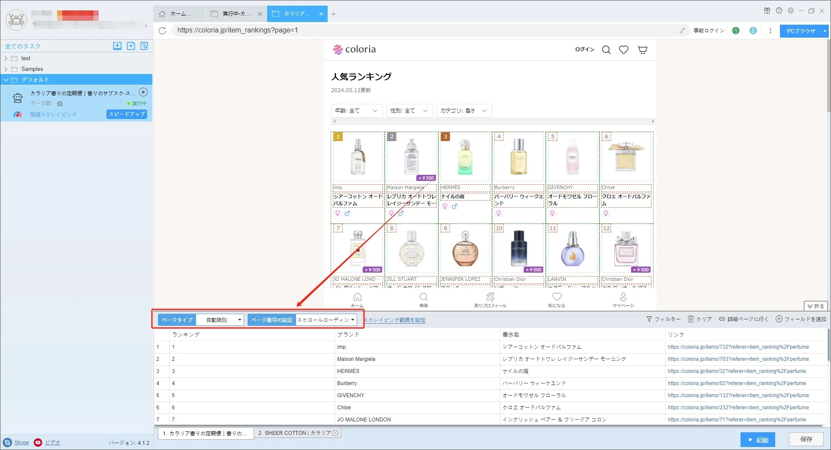
Task: Click the import task icon in the sidebar
Action: 117,46
